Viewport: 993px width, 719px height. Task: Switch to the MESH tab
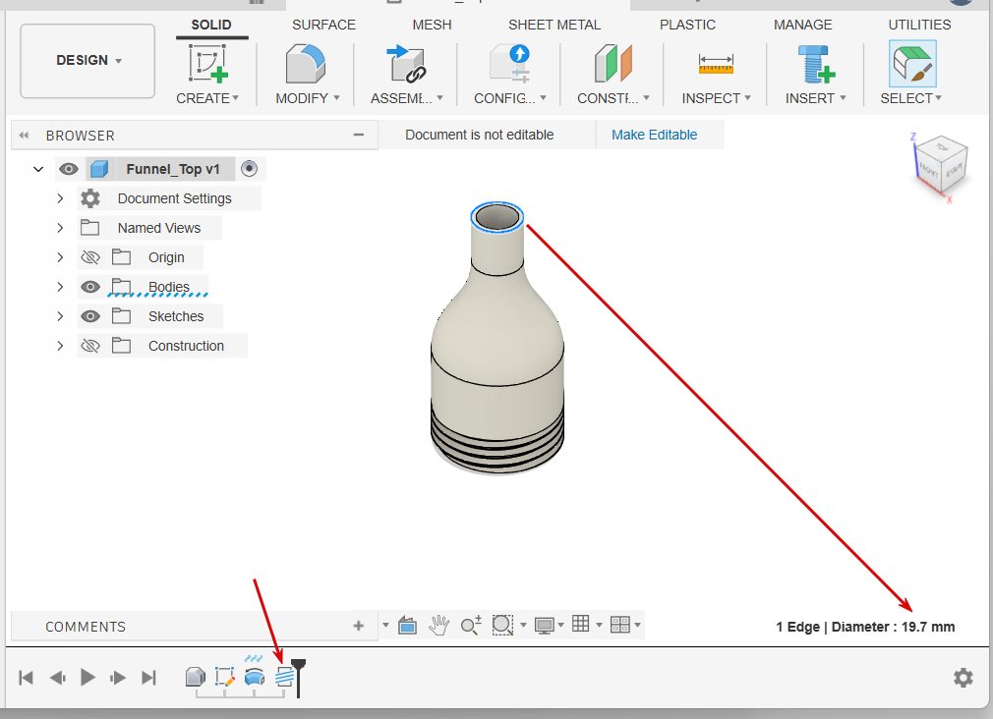coord(432,25)
